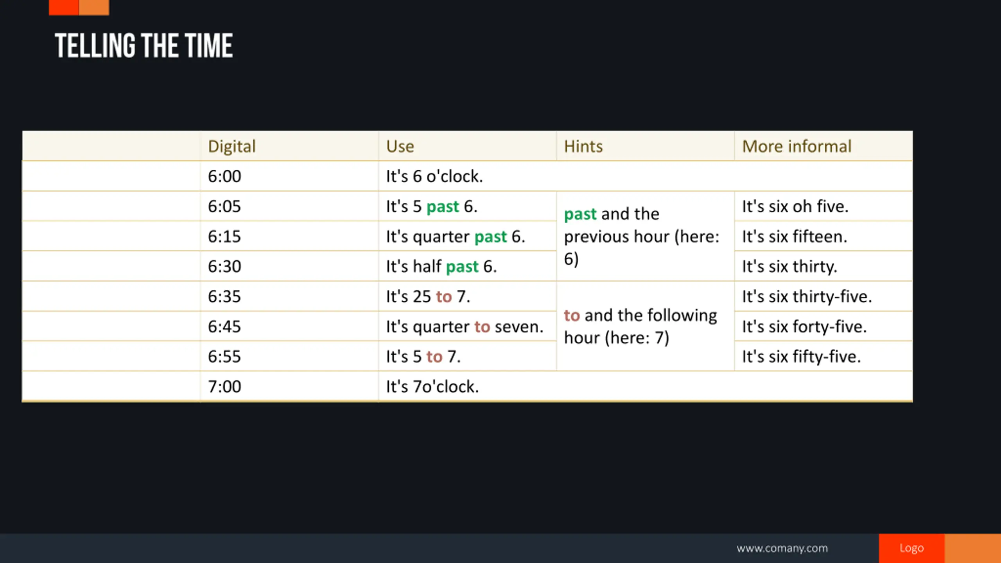Select the More informal column header
Screen dimensions: 1001x563
point(823,146)
